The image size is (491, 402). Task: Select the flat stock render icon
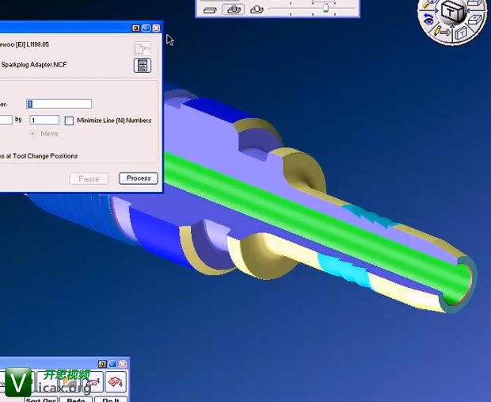(210, 10)
